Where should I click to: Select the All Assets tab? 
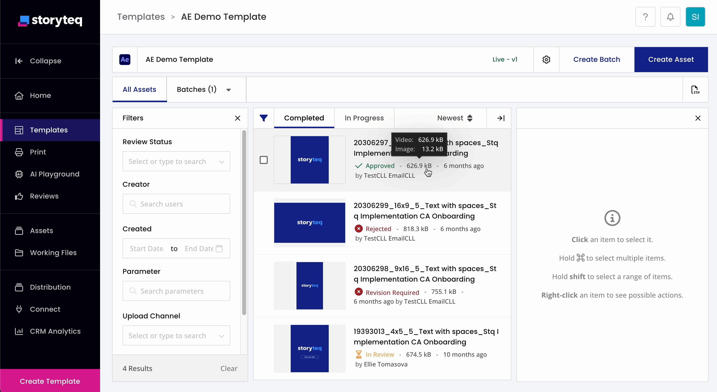pyautogui.click(x=139, y=89)
